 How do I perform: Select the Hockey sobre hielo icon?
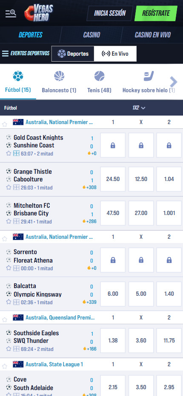tap(149, 76)
